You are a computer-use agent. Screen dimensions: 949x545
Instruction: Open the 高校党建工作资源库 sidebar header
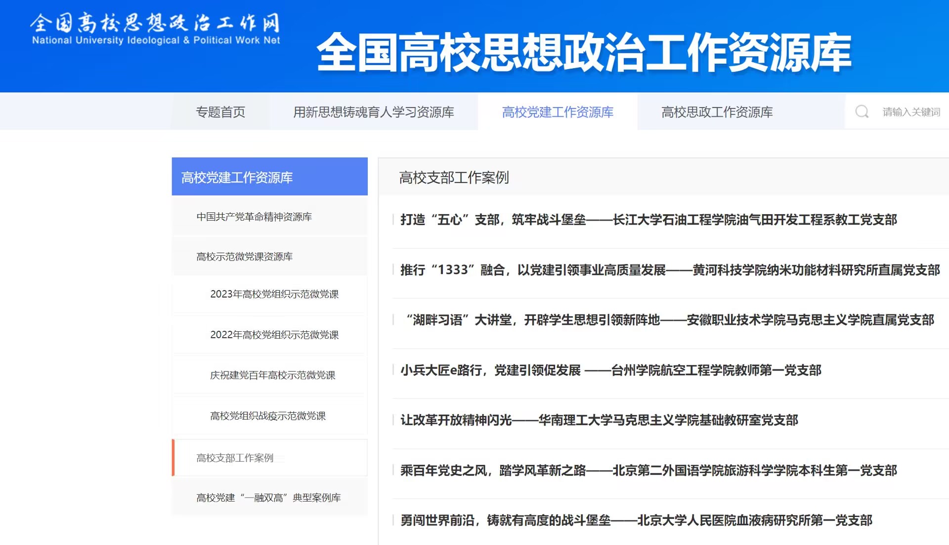tap(236, 177)
